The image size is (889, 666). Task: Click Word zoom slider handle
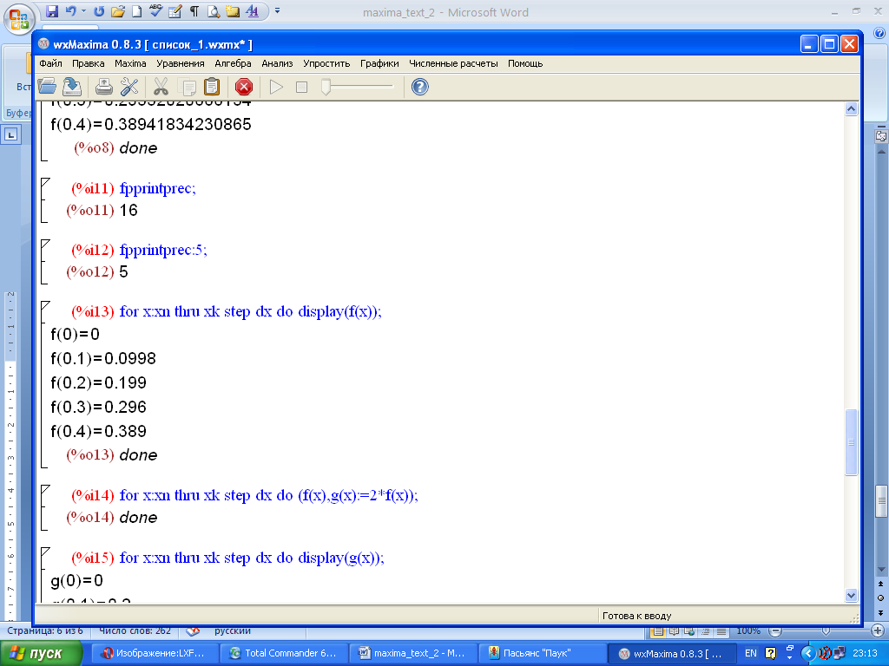(826, 631)
